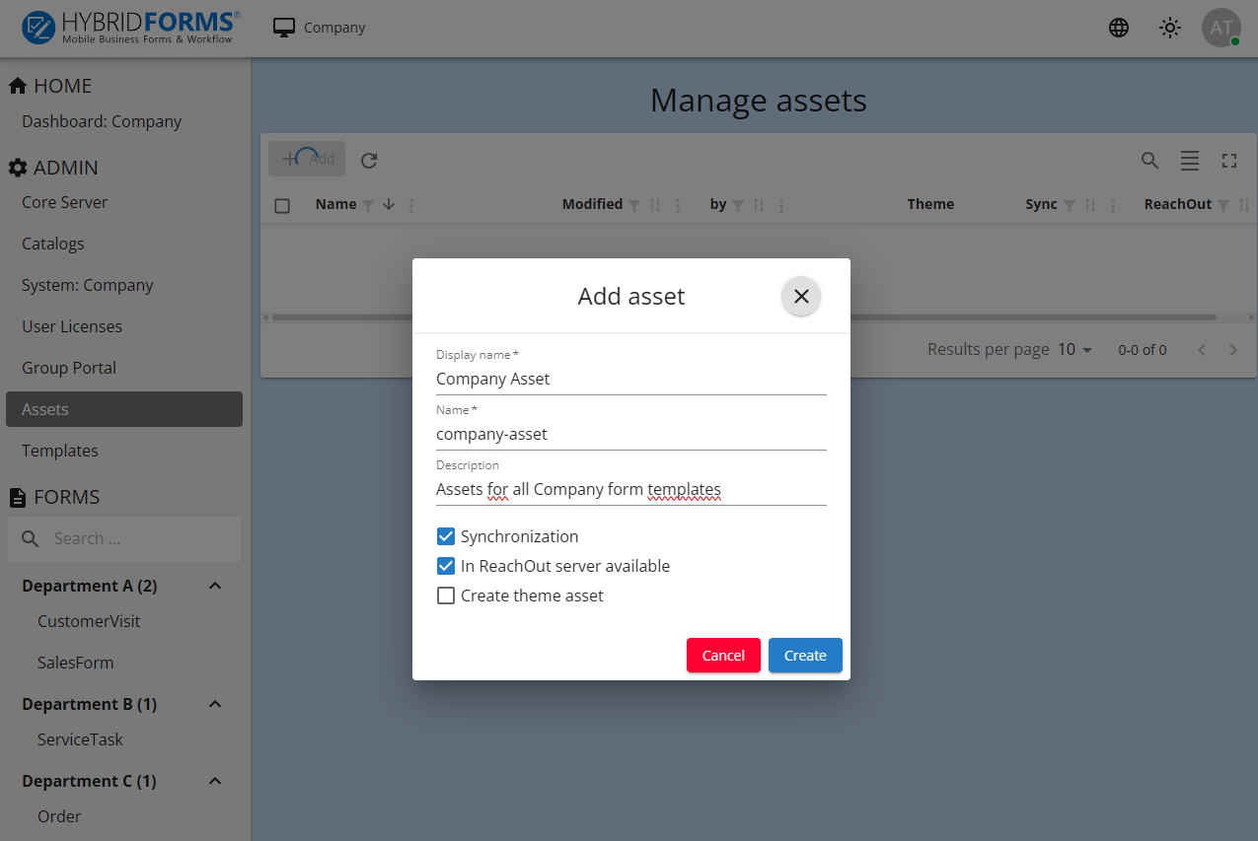Go to User Licenses in sidebar

[x=72, y=326]
